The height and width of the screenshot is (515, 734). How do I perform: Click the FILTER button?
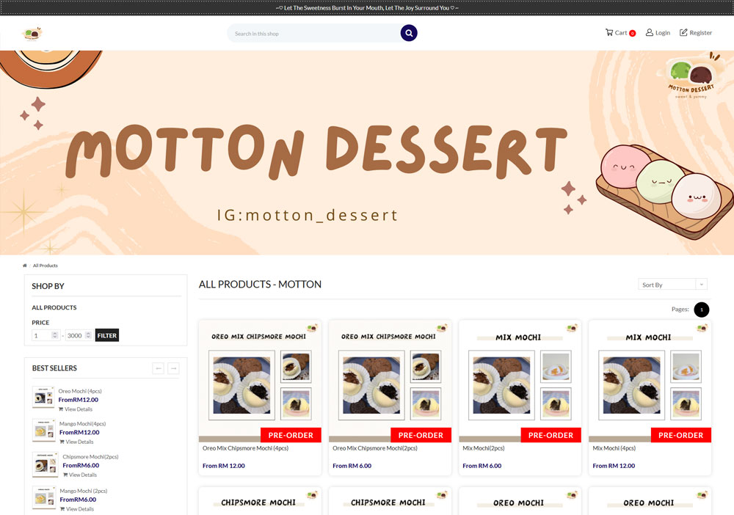[106, 335]
